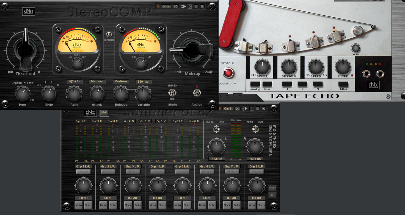Open the Omni MIDI channel selector in Summer of 82
Image resolution: width=405 pixels, height=215 pixels.
pos(227,109)
